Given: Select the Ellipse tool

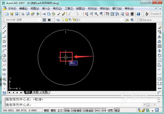Looking at the screenshot, I should click(4, 70).
